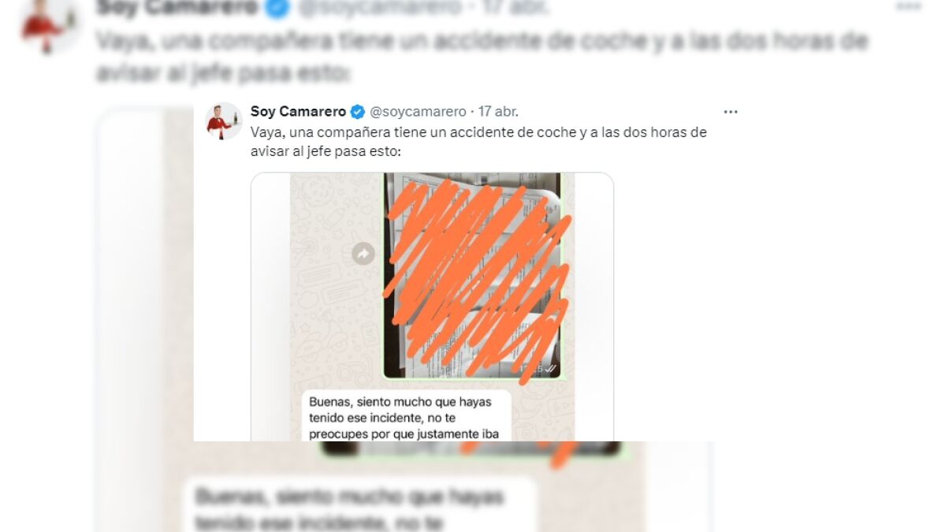Open the orange-scribbled document photo
This screenshot has width=945, height=532.
click(473, 276)
